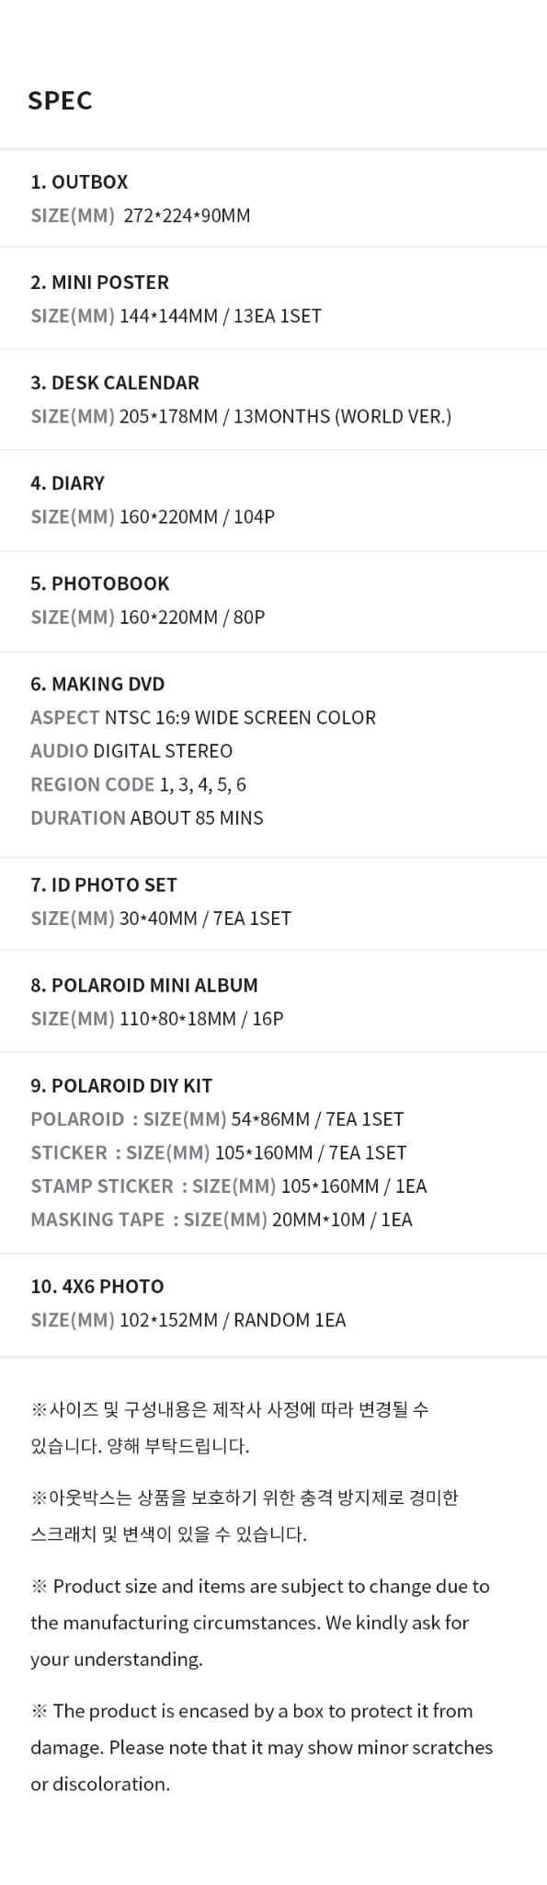Select the 2. MINI POSTER heading

tap(99, 283)
